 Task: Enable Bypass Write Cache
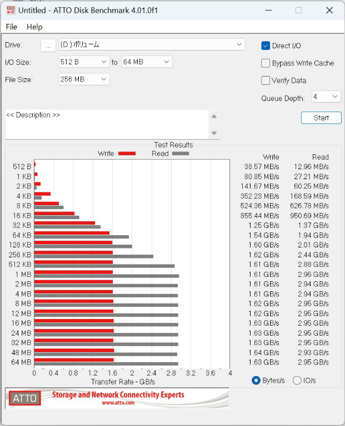tap(266, 63)
